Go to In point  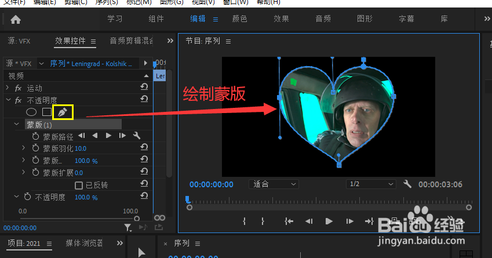pos(289,221)
